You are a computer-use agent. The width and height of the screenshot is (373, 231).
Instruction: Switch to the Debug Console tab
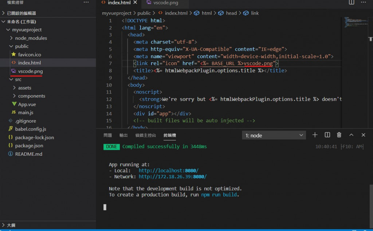(145, 135)
